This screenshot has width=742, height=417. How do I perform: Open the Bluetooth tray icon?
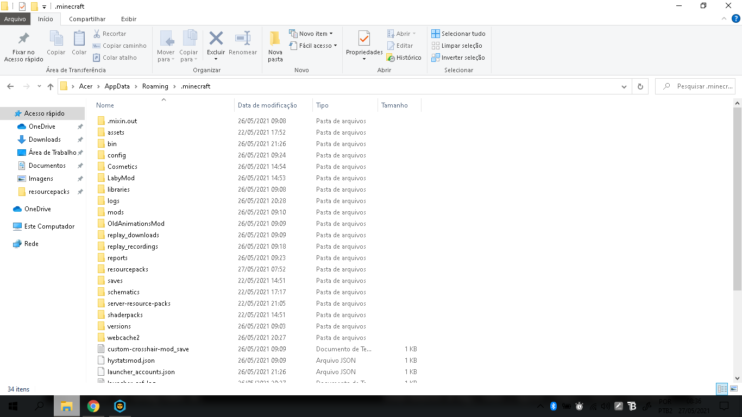pos(554,406)
